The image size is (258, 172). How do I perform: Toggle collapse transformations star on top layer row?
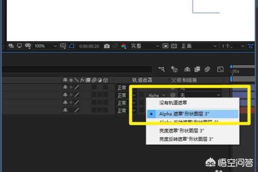(x=71, y=87)
